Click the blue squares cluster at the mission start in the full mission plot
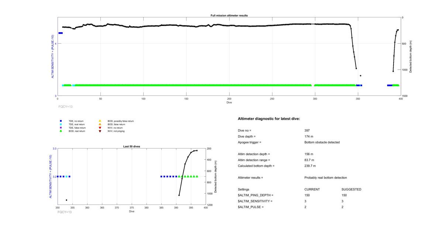Image resolution: width=443 pixels, height=230 pixels. point(61,33)
